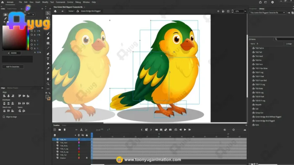
Task: Select the blue channel radio button
Action: pos(31,48)
